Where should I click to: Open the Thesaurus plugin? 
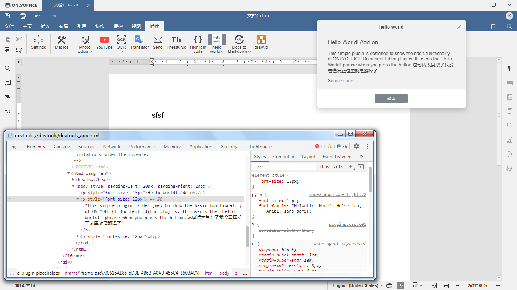(176, 42)
